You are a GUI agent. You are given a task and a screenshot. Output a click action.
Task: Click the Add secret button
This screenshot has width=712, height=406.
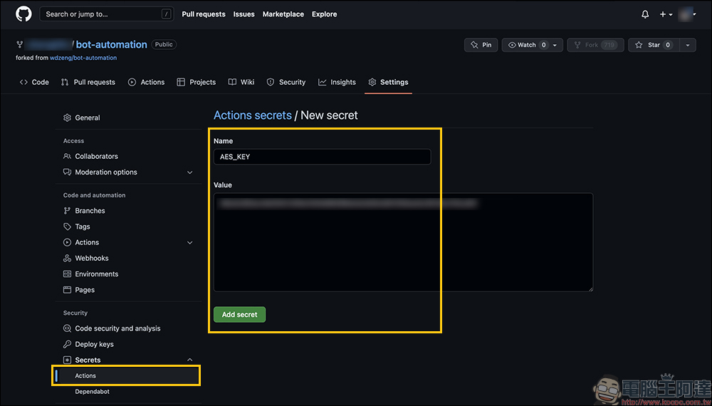pos(239,315)
